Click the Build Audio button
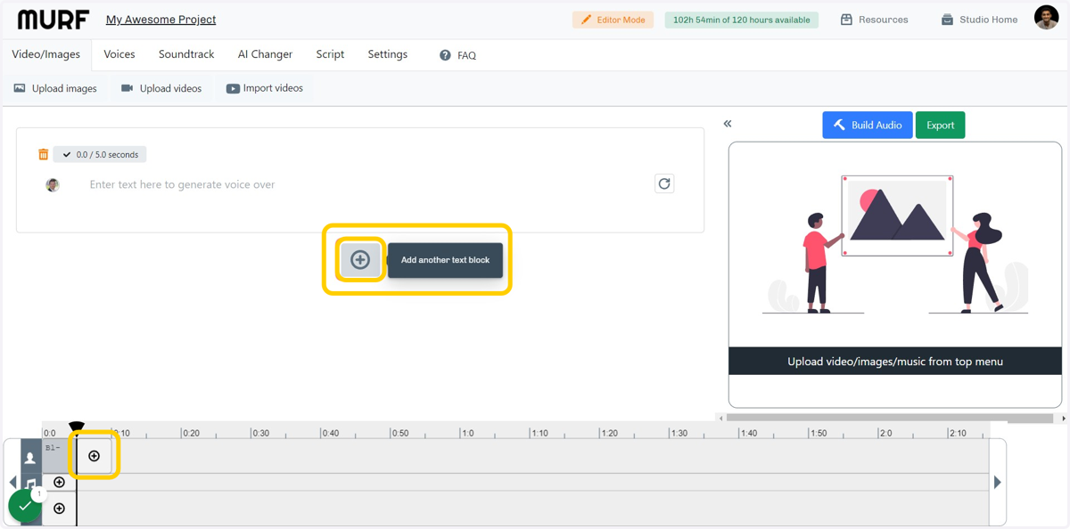 [x=868, y=125]
